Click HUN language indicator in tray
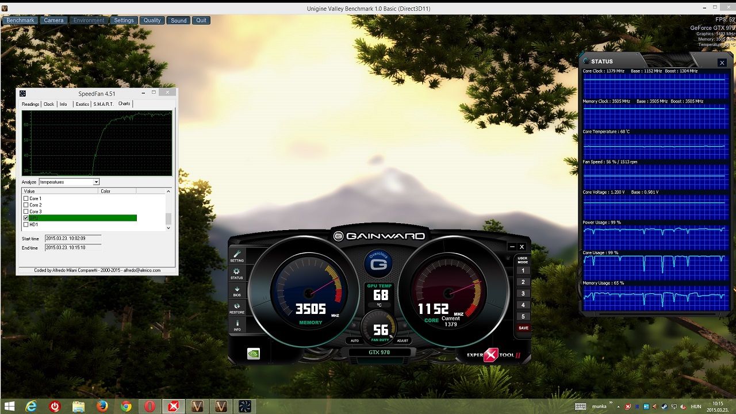The height and width of the screenshot is (414, 736). [x=696, y=407]
